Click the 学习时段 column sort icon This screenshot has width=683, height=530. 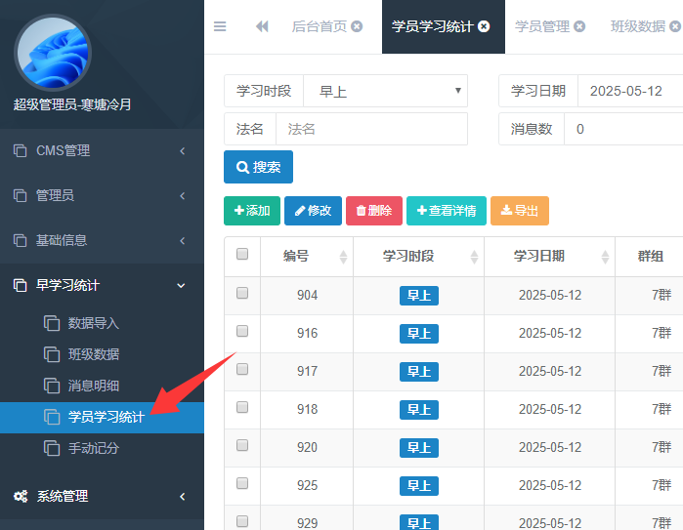click(x=474, y=257)
